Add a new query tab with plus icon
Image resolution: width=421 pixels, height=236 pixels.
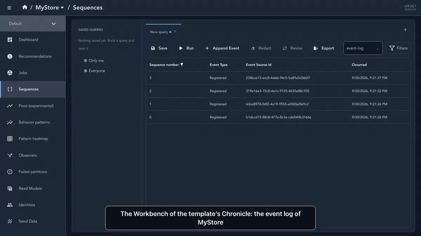point(405,30)
